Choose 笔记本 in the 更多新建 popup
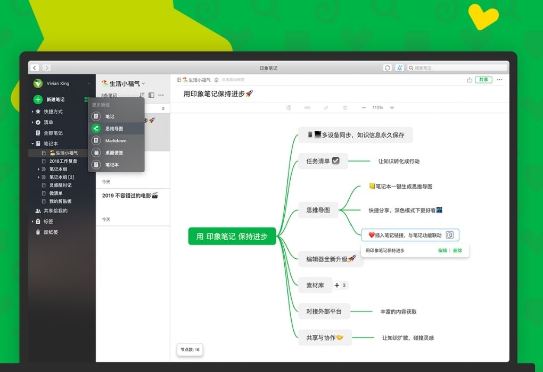Viewport: 543px width, 372px height. coord(117,165)
